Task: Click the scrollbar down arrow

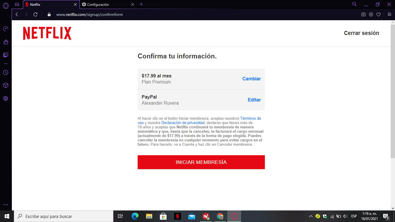Action: tap(393, 208)
